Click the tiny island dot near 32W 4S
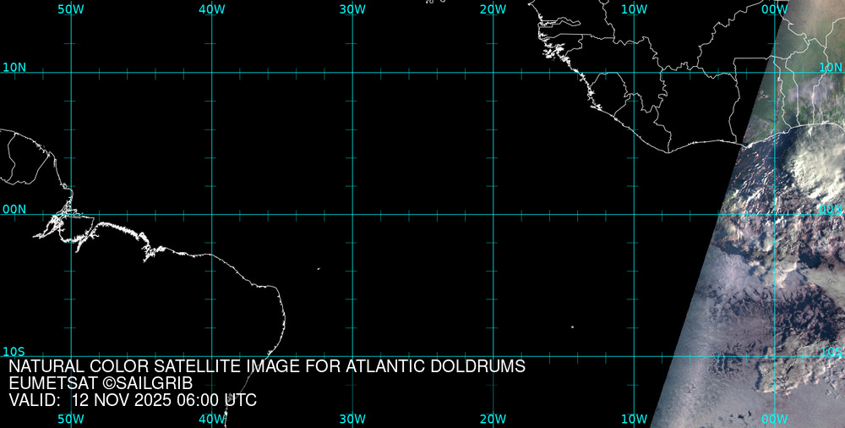845x428 pixels. coord(319,269)
